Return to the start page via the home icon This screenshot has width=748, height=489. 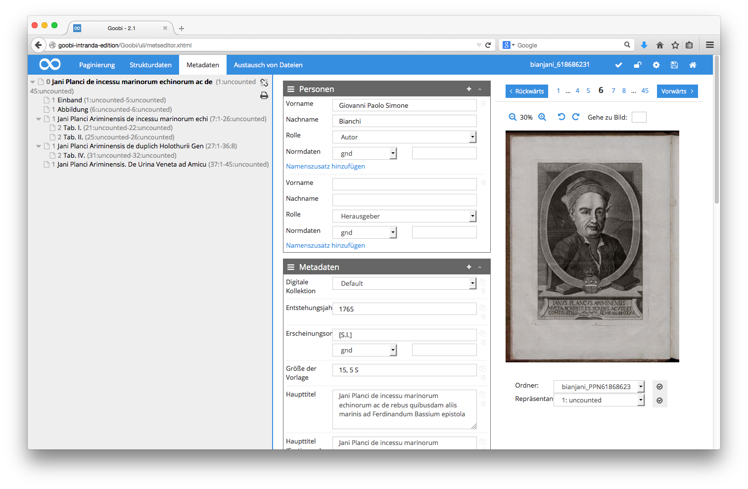pos(693,65)
